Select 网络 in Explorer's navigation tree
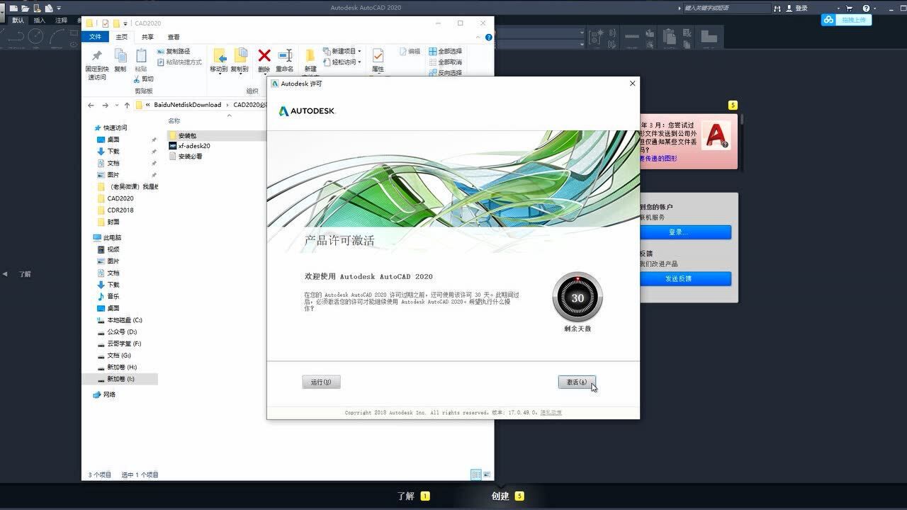Screen dimensions: 907x510 click(104, 395)
